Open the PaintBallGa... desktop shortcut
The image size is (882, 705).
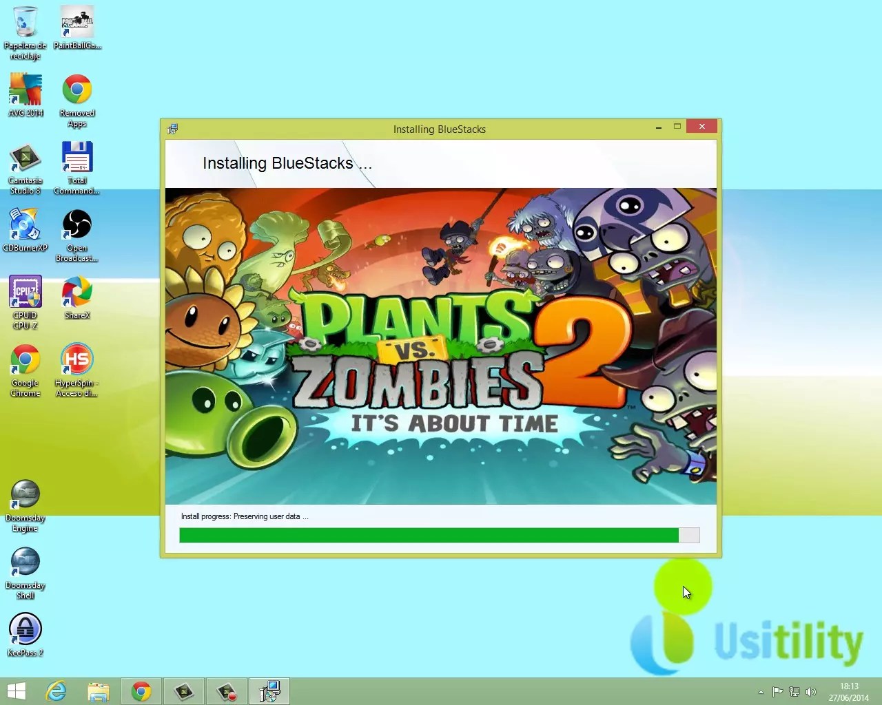pos(77,23)
